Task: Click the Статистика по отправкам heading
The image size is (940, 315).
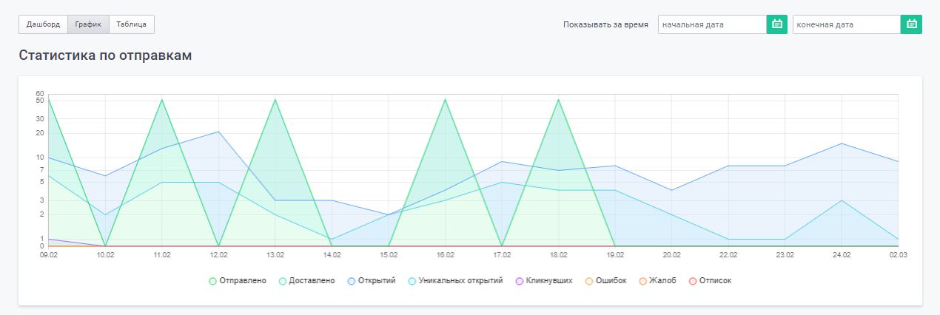Action: tap(105, 55)
